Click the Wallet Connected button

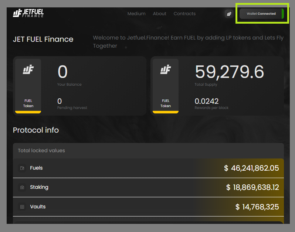[x=261, y=14]
